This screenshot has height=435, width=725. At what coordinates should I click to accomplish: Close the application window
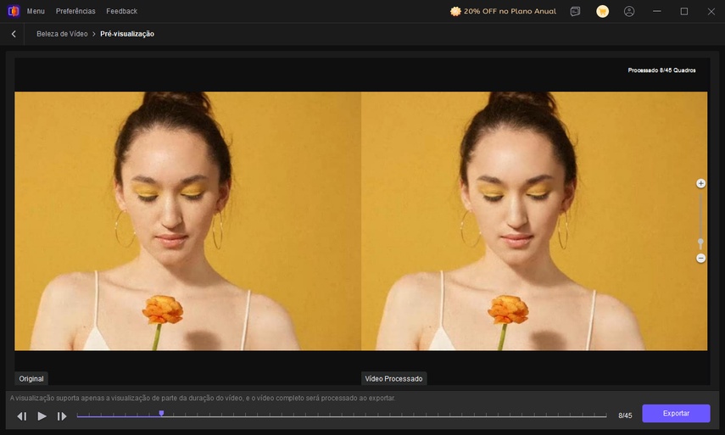[711, 12]
